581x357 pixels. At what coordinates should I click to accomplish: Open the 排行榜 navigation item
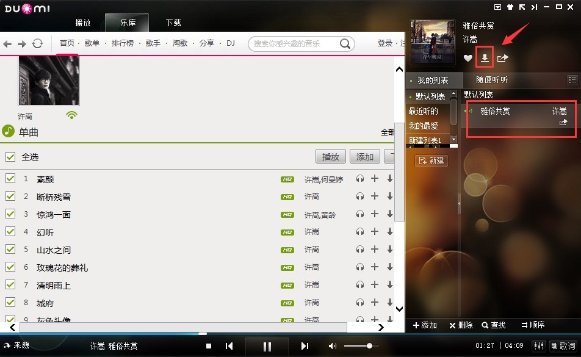click(122, 43)
